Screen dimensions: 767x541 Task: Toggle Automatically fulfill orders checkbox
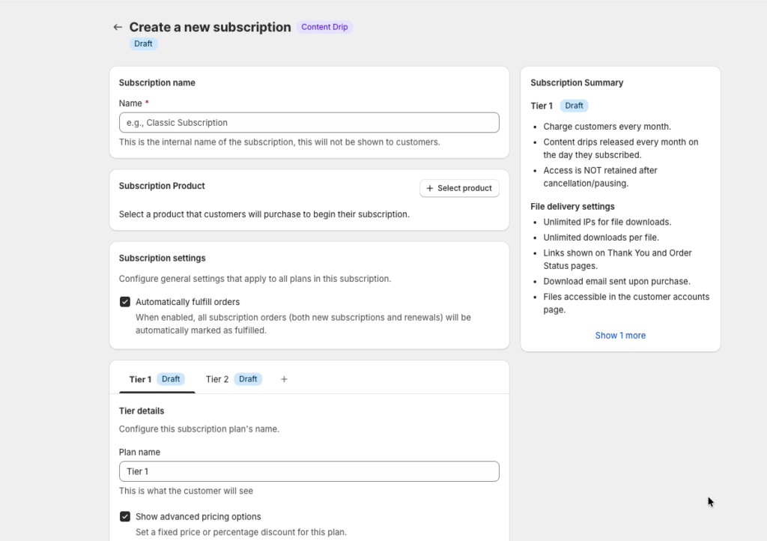(125, 302)
